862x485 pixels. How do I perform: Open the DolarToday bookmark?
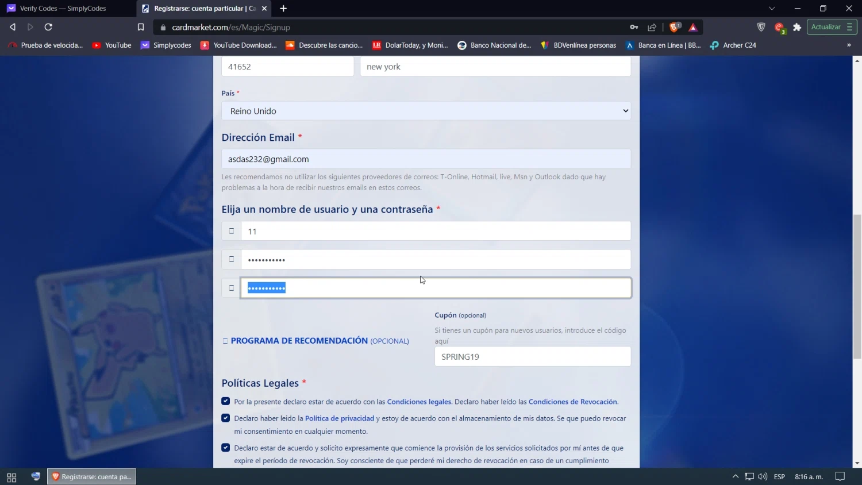pyautogui.click(x=410, y=45)
